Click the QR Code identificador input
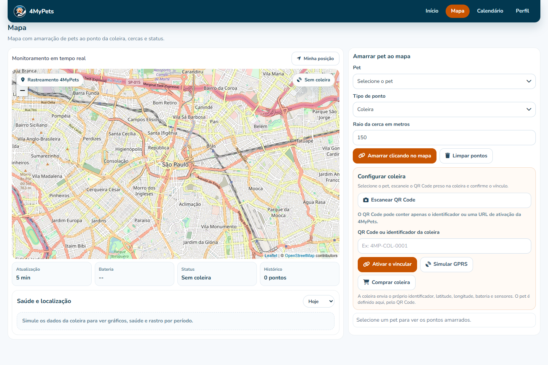This screenshot has height=365, width=548. click(x=444, y=246)
